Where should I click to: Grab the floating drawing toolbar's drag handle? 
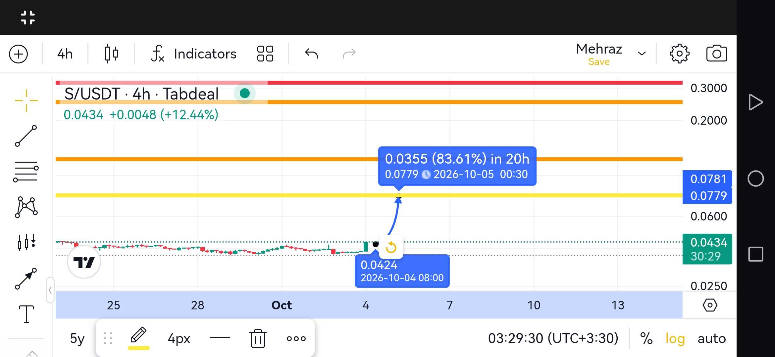[108, 338]
